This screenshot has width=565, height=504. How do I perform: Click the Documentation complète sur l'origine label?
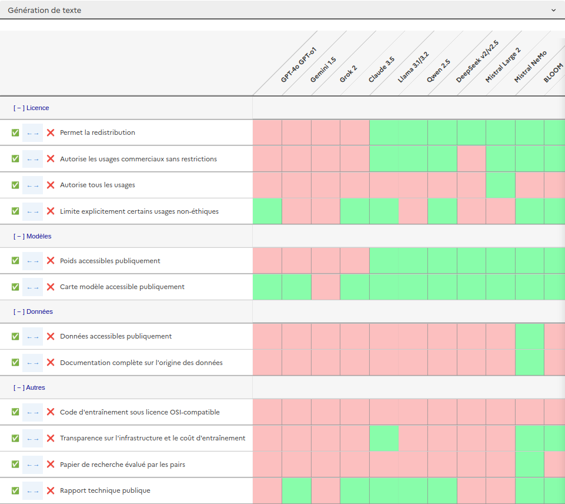click(141, 363)
